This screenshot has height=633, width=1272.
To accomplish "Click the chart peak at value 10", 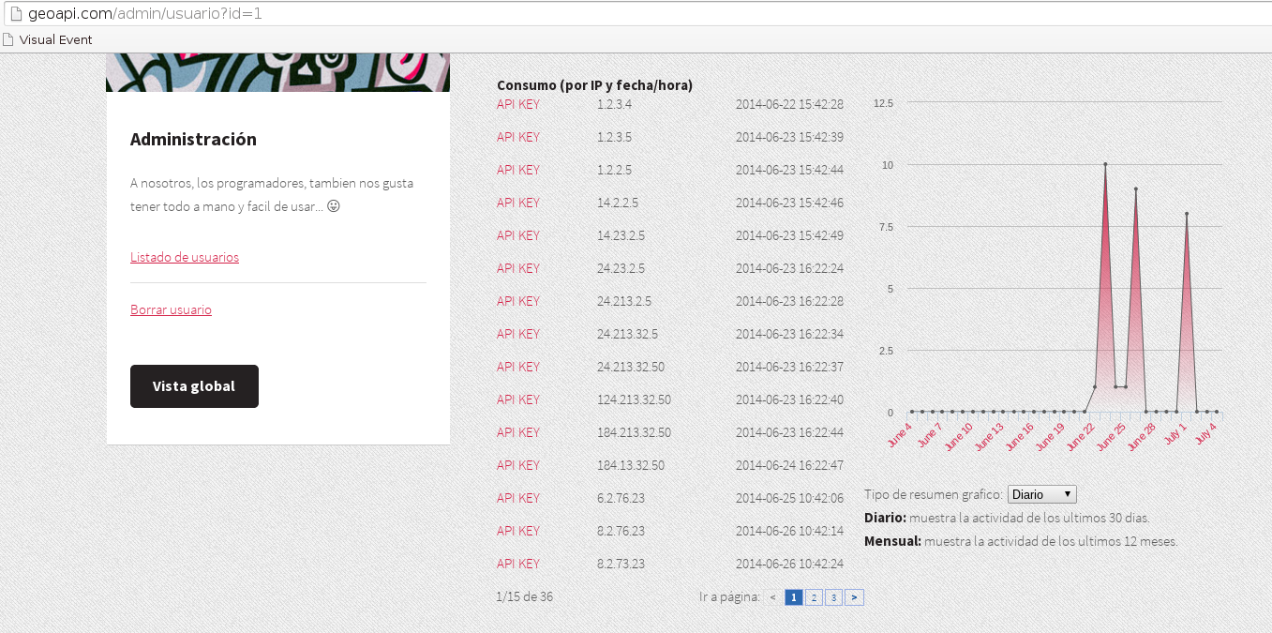I will (x=1105, y=164).
